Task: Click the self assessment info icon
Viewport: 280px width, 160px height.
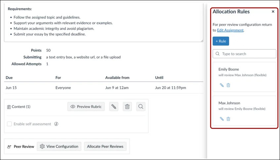Action: [x=56, y=124]
